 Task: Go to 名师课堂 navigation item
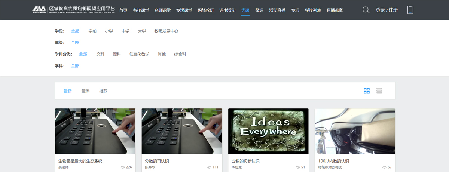(x=162, y=10)
